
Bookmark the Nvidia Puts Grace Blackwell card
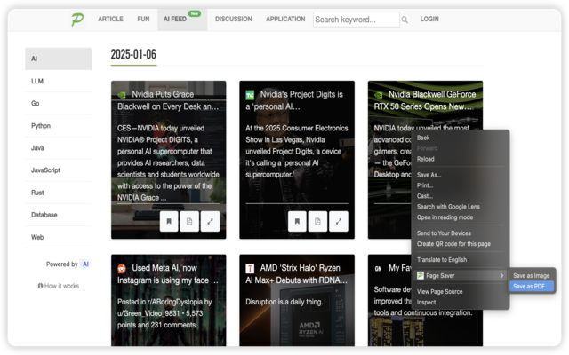[169, 221]
